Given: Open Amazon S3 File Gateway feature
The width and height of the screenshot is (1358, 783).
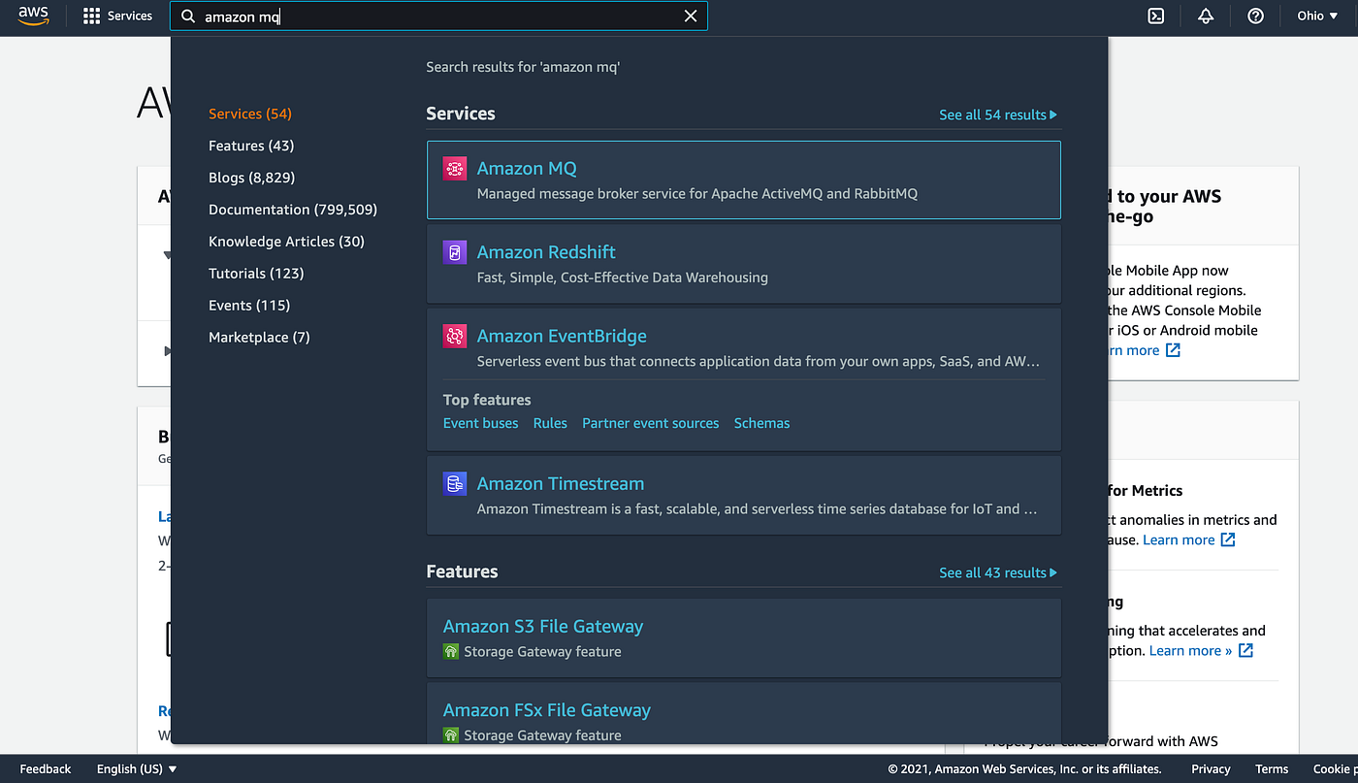Looking at the screenshot, I should tap(543, 627).
